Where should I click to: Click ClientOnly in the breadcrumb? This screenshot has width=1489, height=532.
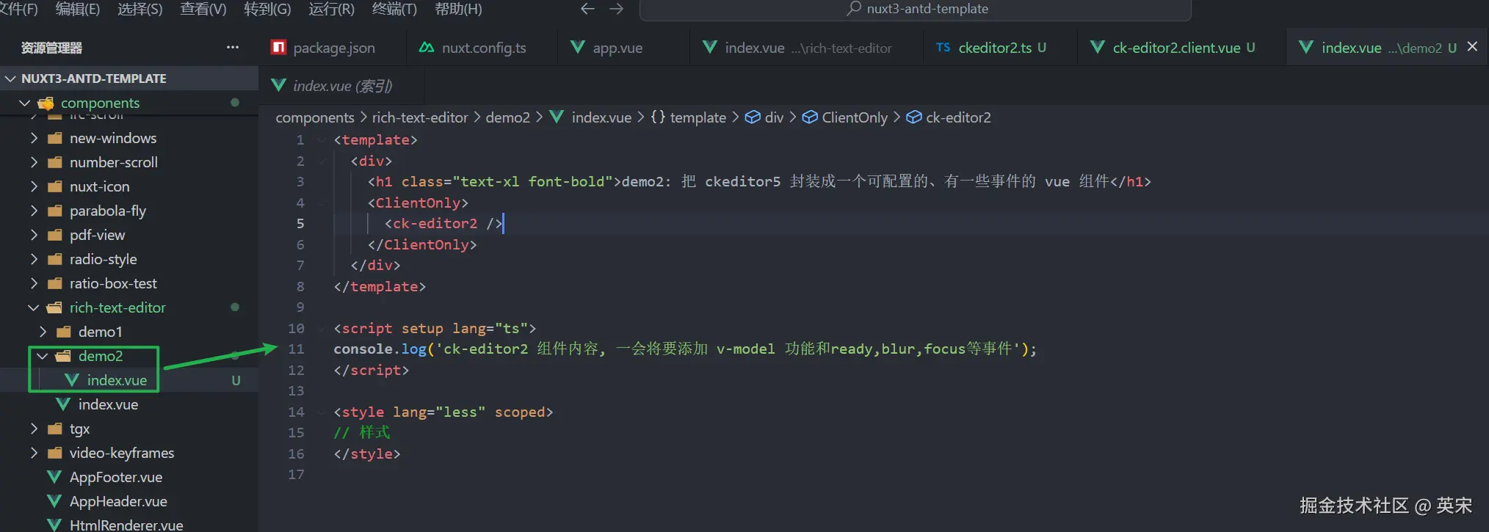pyautogui.click(x=855, y=117)
